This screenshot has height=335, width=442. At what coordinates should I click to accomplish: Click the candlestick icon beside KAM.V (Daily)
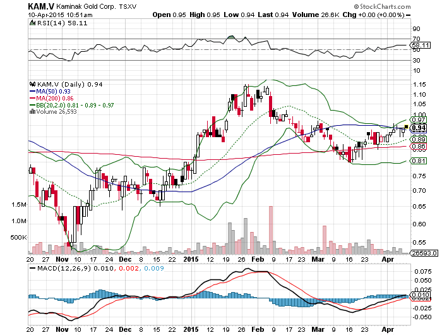(33, 84)
